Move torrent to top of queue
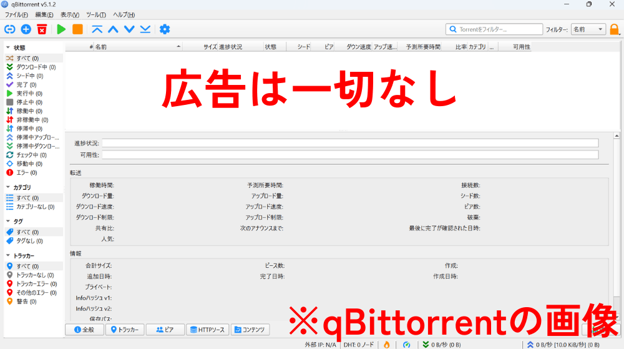This screenshot has height=349, width=624. pos(97,29)
